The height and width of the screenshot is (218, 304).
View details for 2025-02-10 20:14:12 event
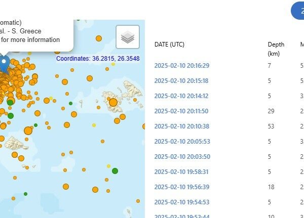(x=181, y=96)
